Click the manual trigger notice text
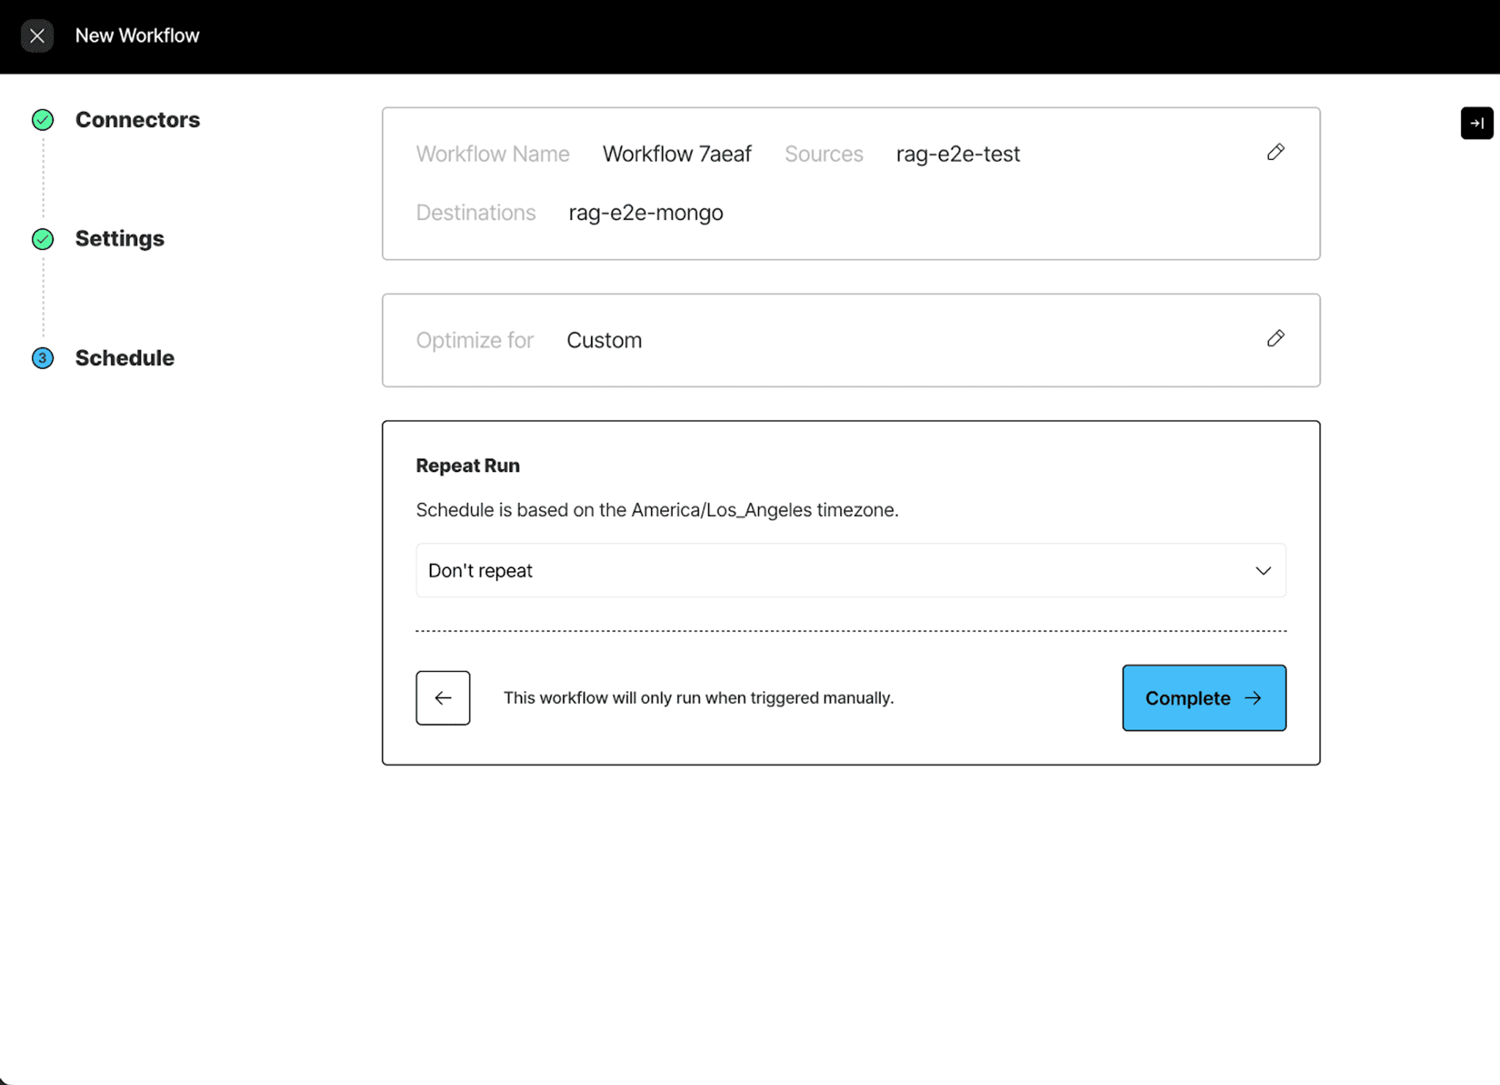This screenshot has width=1500, height=1085. click(x=698, y=698)
